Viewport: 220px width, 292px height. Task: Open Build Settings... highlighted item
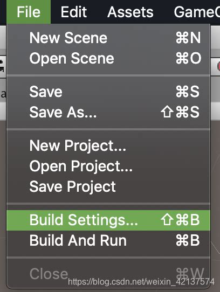pyautogui.click(x=108, y=220)
